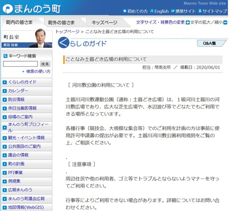
Task: Switch to the English site
Action: point(161,11)
